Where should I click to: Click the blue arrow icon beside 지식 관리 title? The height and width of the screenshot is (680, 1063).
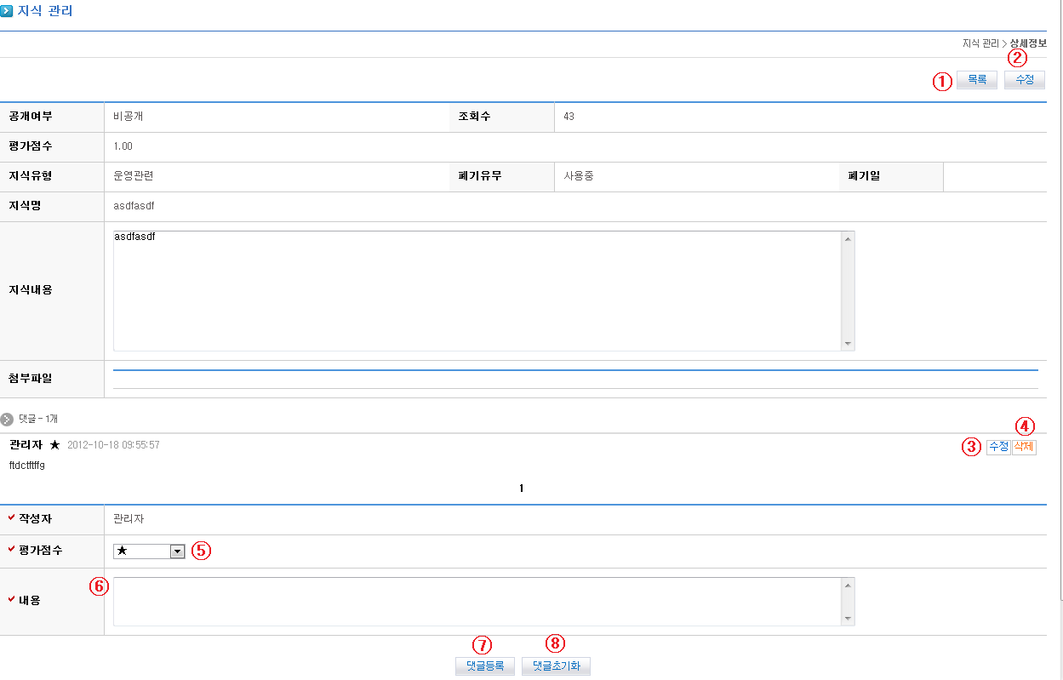7,11
